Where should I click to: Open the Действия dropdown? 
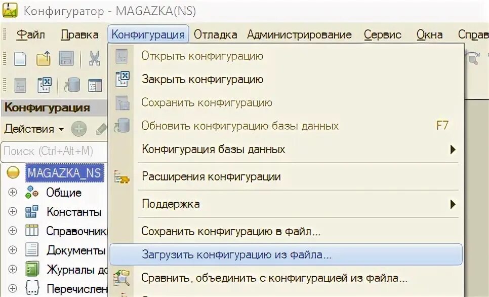[x=34, y=129]
